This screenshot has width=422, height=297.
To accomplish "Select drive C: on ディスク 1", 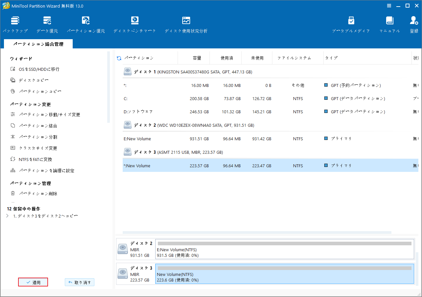I will tap(197, 98).
